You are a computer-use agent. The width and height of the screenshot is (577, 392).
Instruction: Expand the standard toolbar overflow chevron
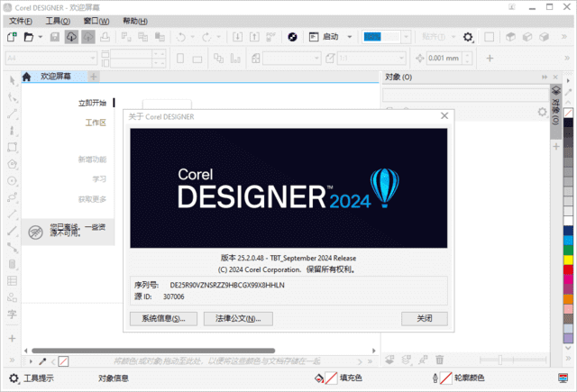(x=564, y=36)
